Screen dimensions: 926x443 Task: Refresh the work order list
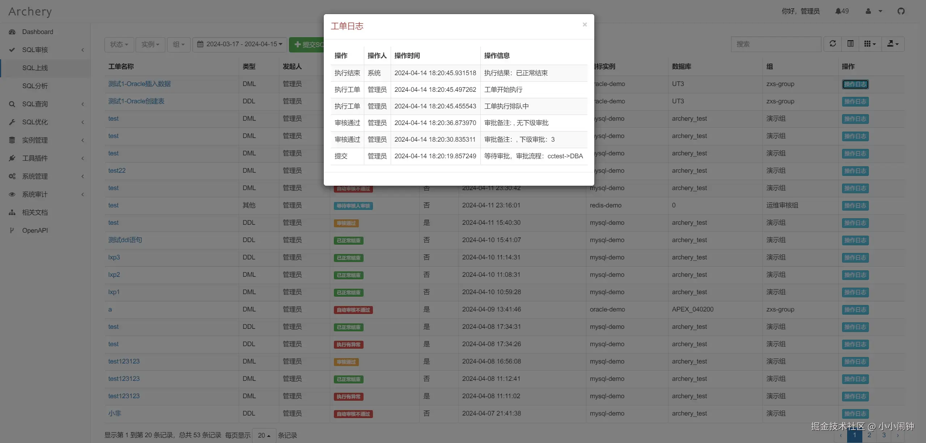(833, 44)
